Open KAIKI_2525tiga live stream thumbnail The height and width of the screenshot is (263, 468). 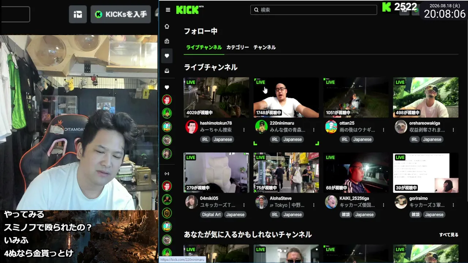(356, 173)
